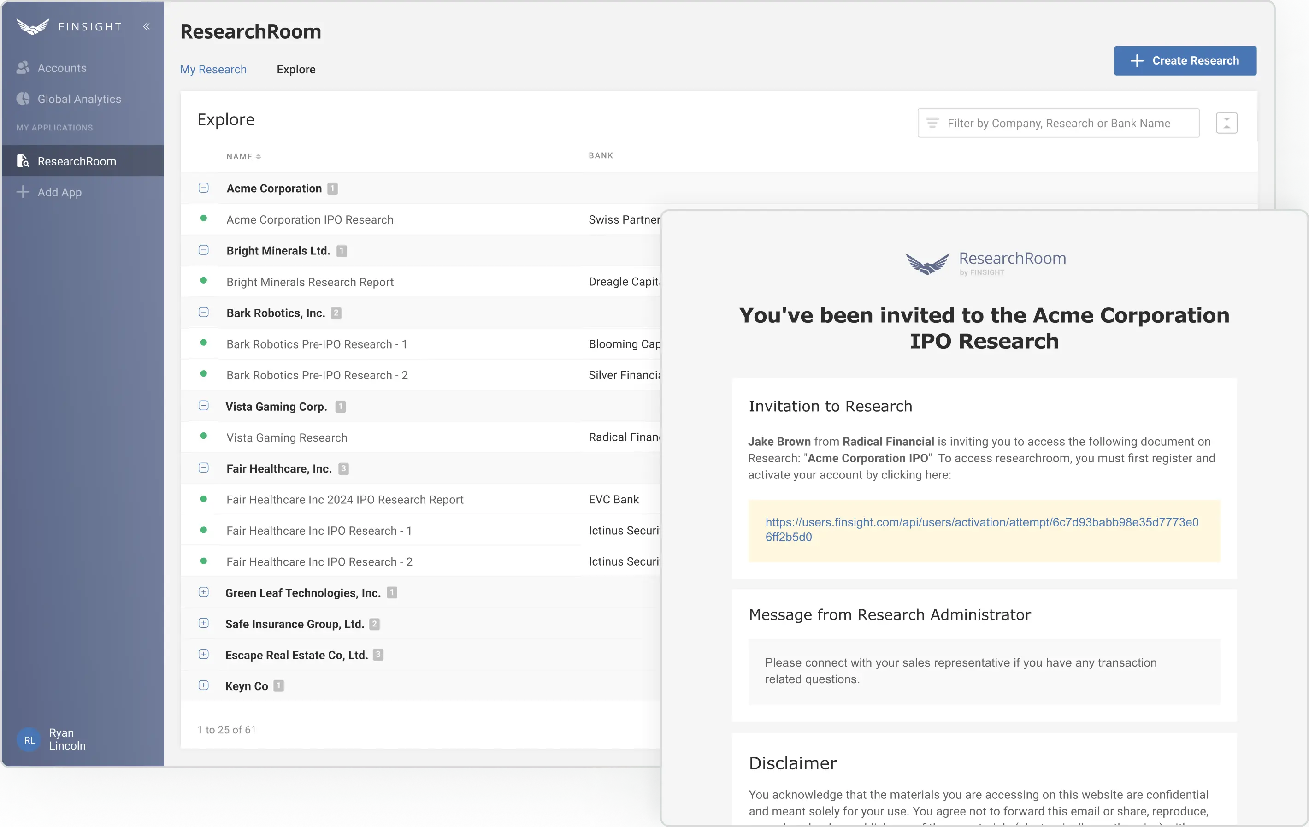Screen dimensions: 1309x827
Task: Collapse the sidebar with the double chevron
Action: (146, 26)
